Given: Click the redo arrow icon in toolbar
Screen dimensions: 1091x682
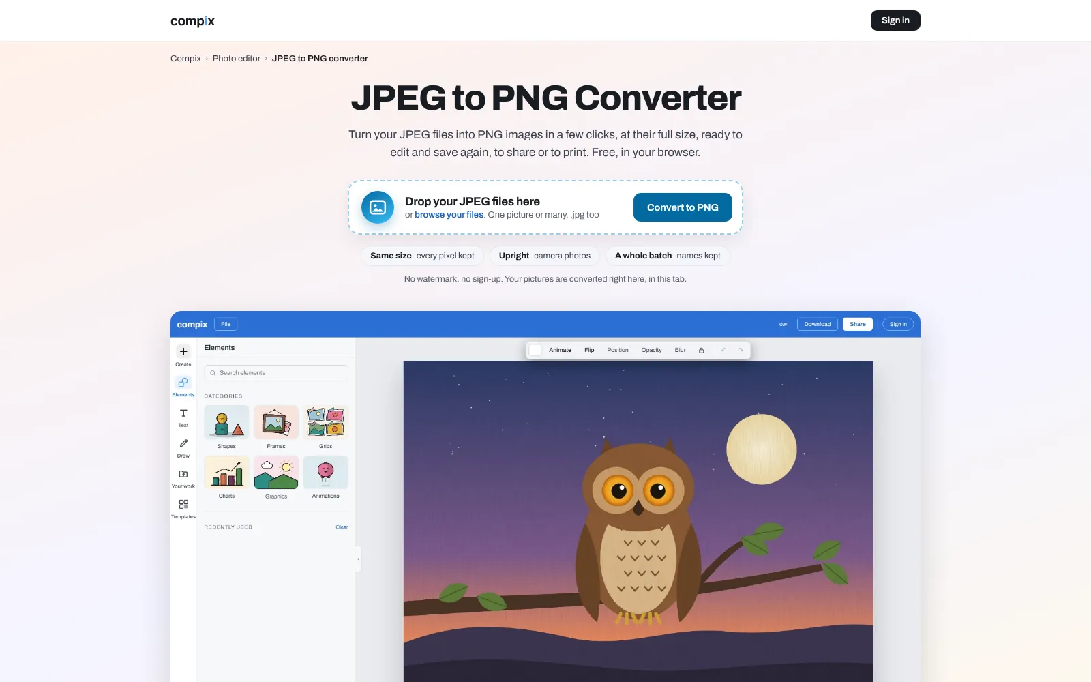Looking at the screenshot, I should click(x=741, y=350).
